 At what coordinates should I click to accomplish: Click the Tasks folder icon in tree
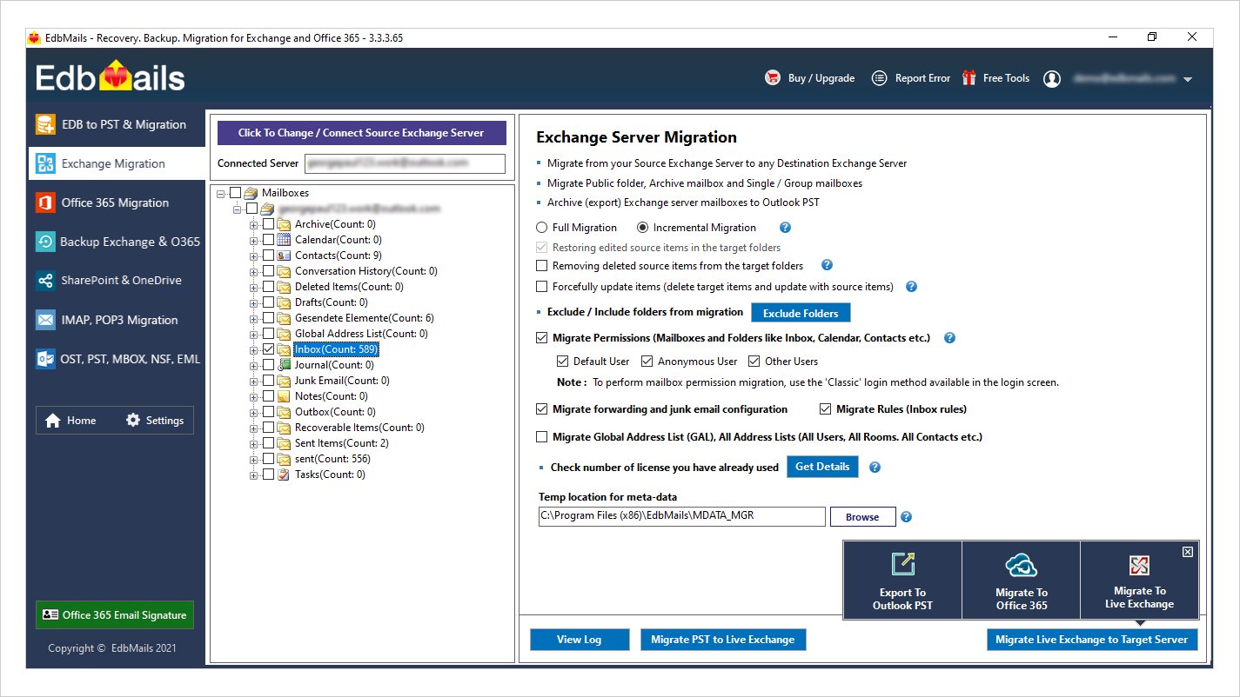[x=284, y=475]
